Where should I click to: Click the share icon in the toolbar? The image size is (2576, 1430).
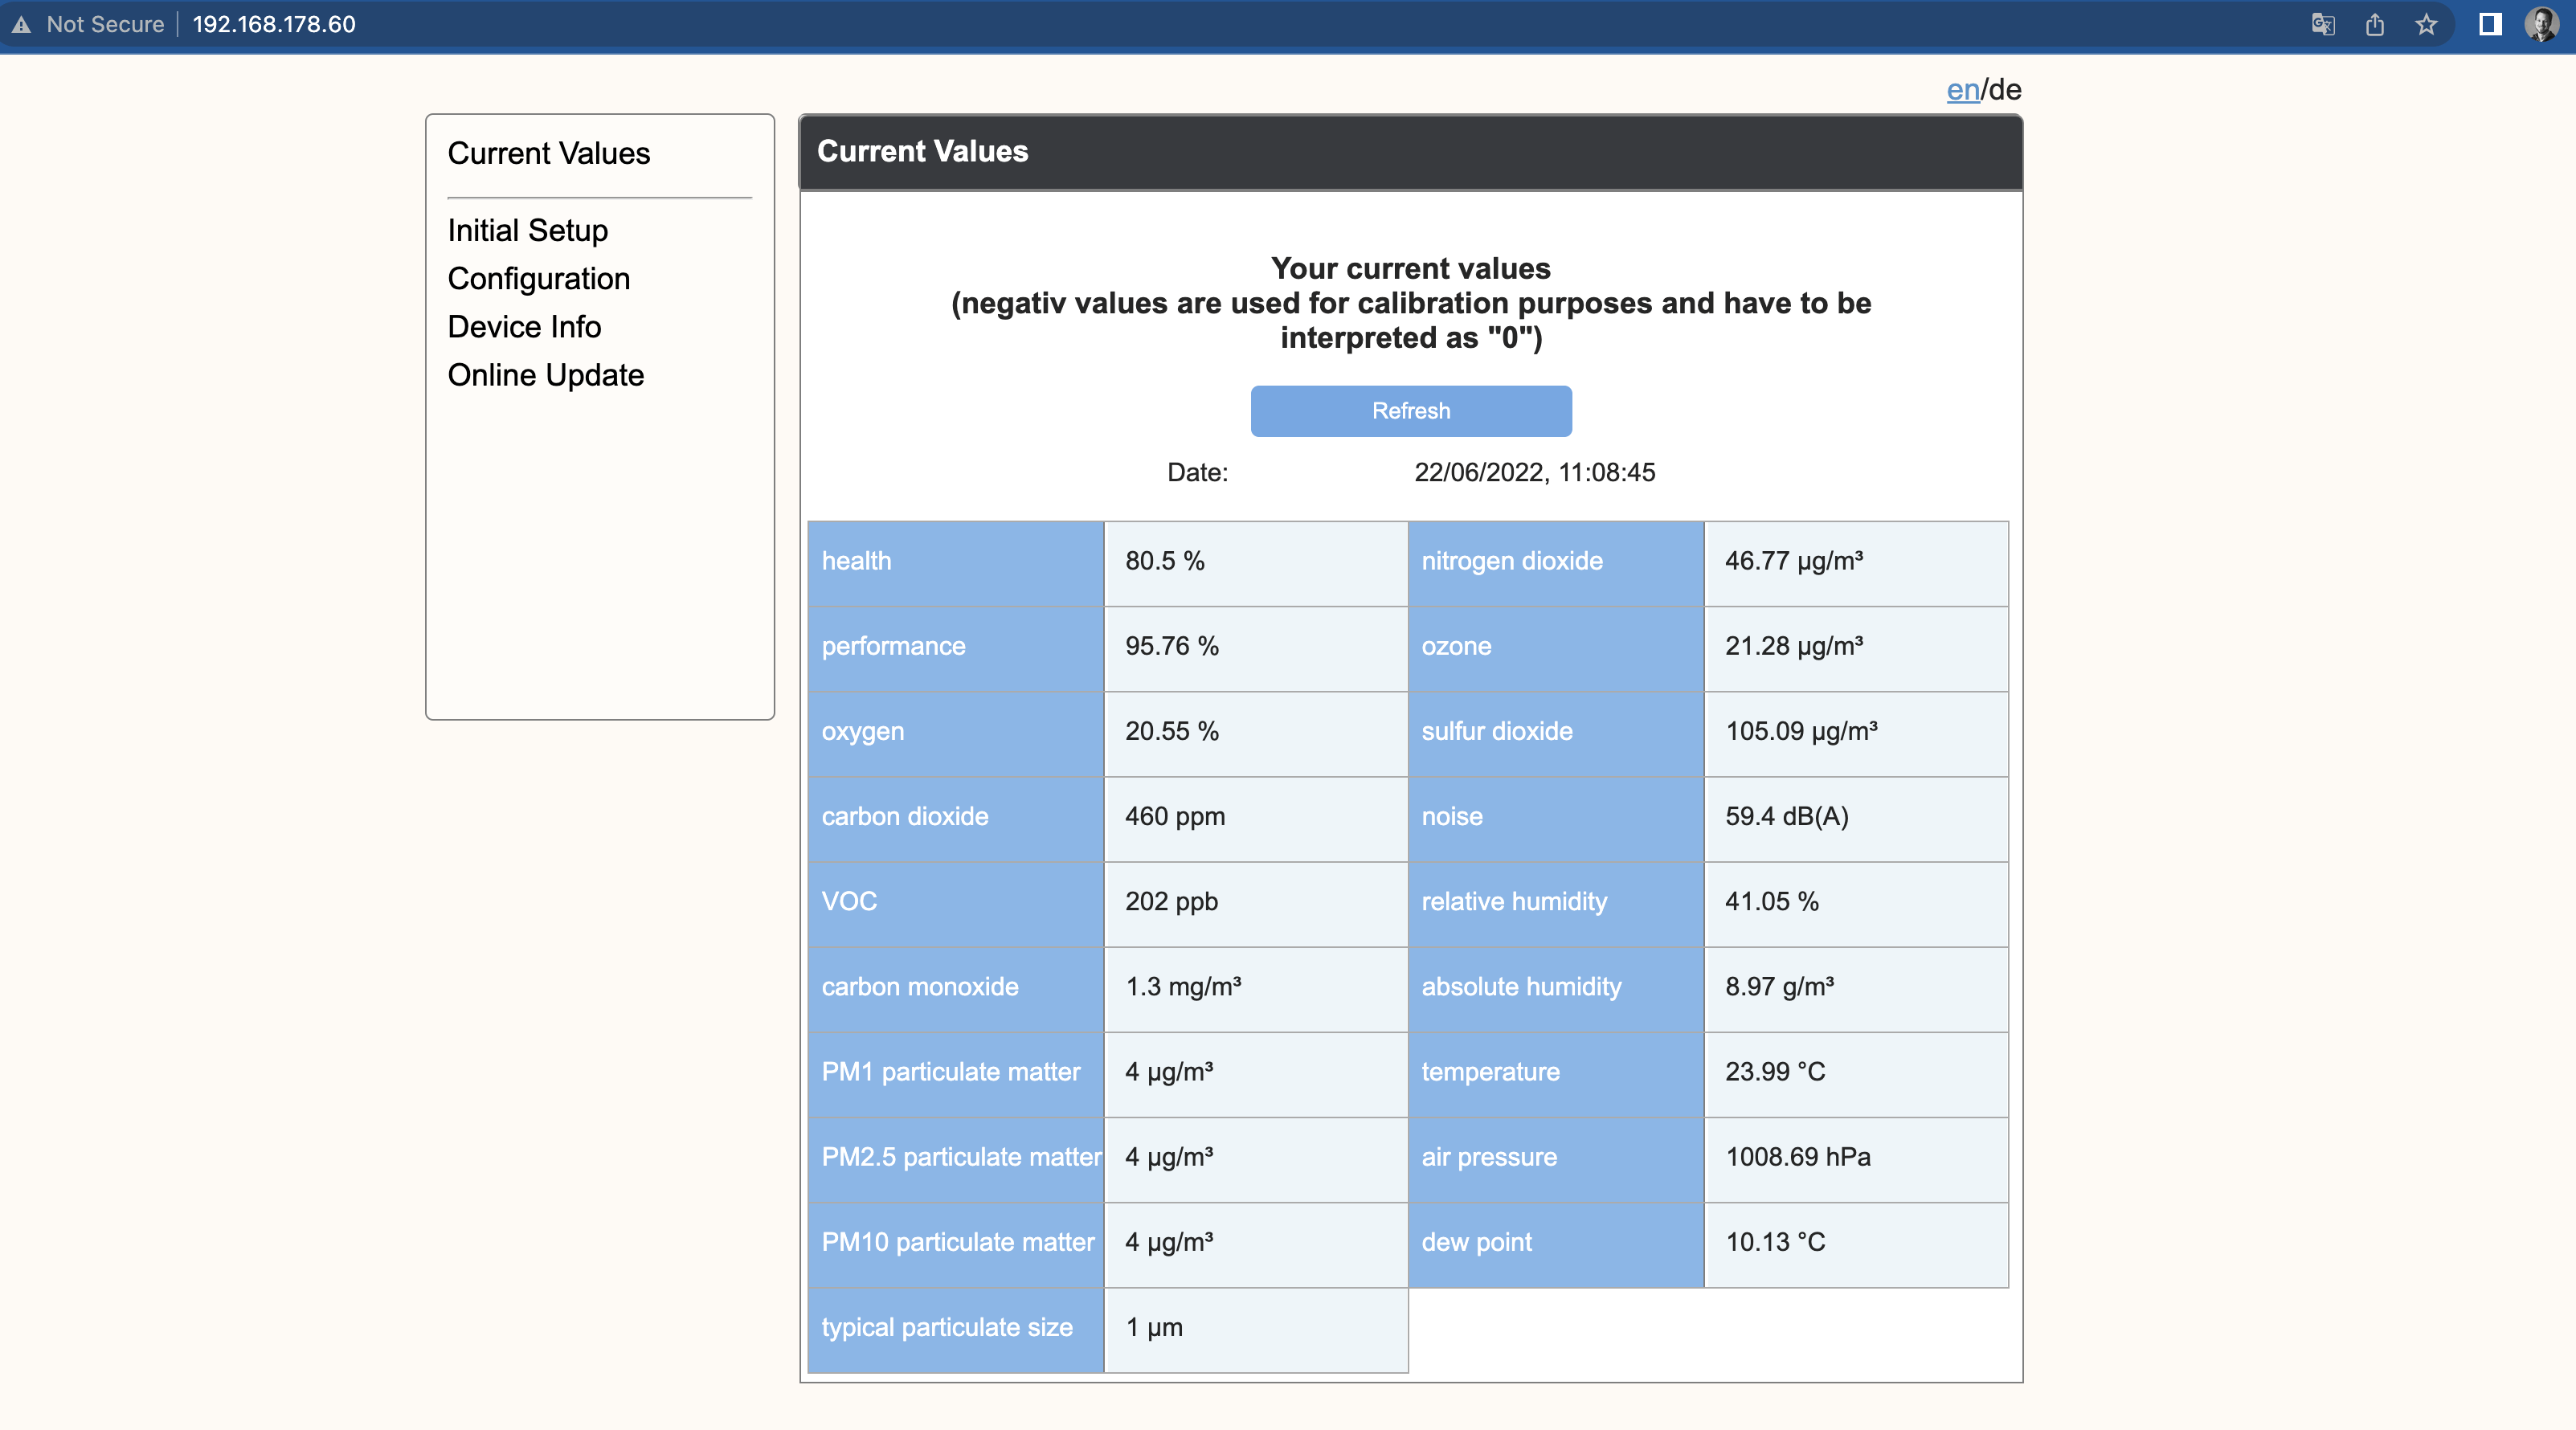coord(2375,24)
